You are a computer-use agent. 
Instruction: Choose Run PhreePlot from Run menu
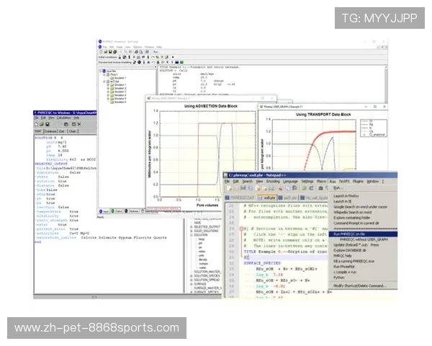(344, 267)
